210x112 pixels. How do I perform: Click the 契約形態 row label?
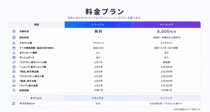coord(24,38)
